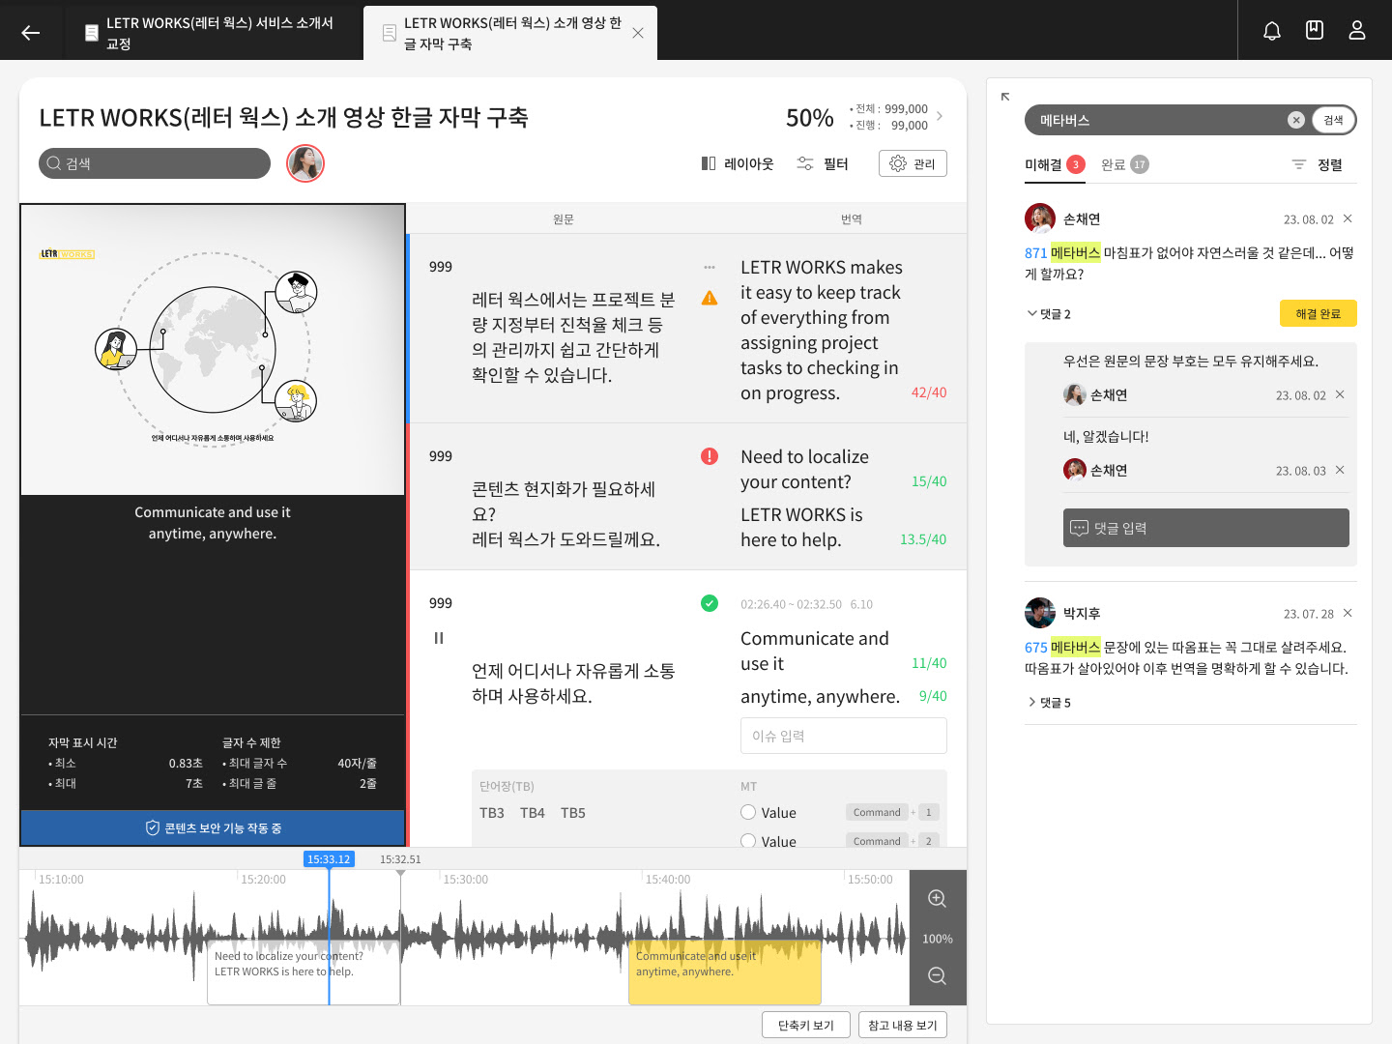Zoom out on the waveform timeline
Viewport: 1392px width, 1044px height.
click(937, 976)
